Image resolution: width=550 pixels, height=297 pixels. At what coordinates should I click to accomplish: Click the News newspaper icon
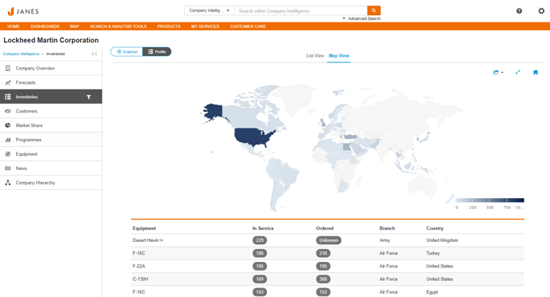pos(8,168)
